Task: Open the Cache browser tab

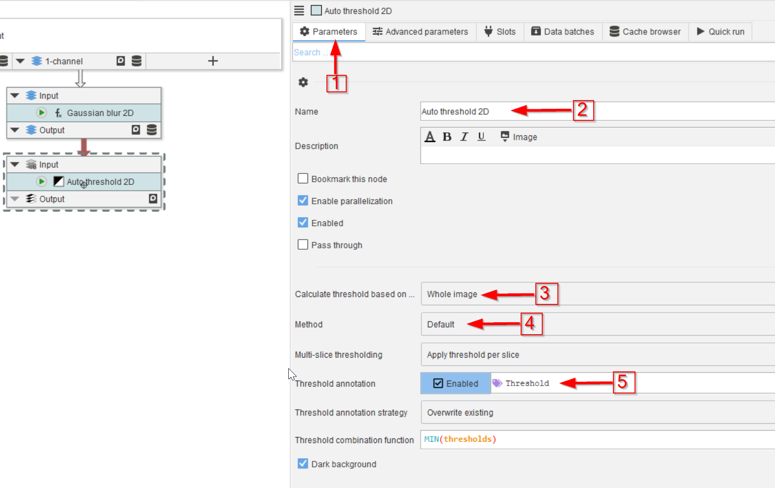Action: point(645,32)
